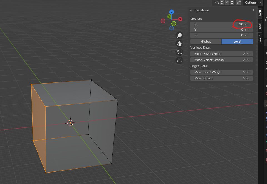The image size is (267, 184).
Task: Click the negative Y green gizmo circle
Action: (x=174, y=23)
